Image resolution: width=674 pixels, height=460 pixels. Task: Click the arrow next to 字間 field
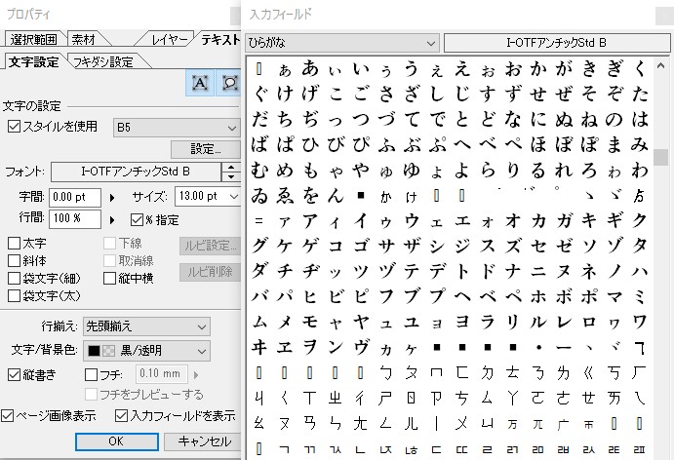(110, 197)
